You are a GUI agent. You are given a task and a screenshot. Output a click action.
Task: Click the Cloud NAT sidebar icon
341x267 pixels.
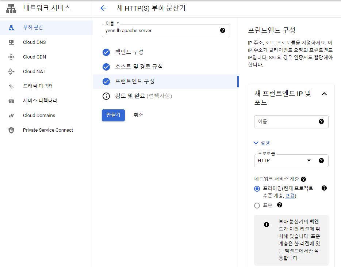click(11, 72)
